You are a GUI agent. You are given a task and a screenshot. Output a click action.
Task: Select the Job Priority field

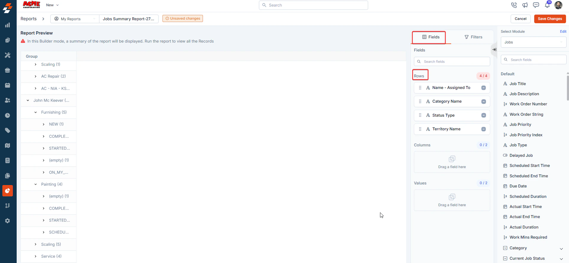(x=520, y=125)
